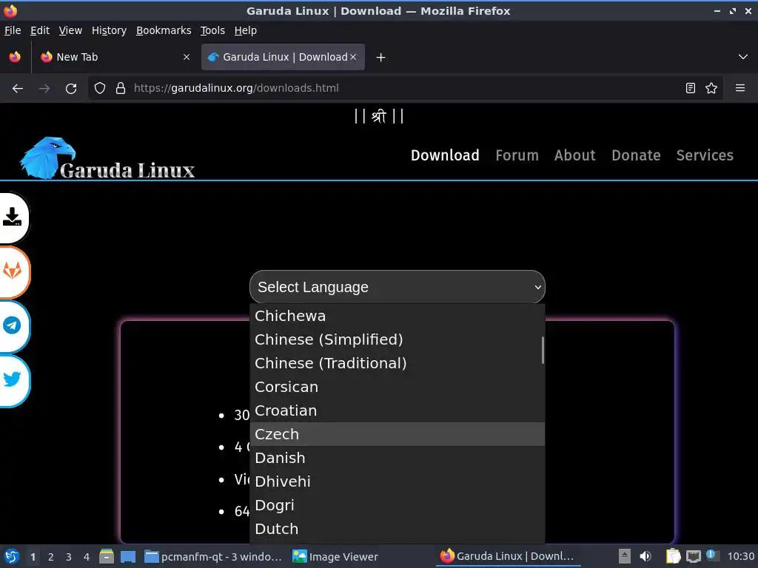The width and height of the screenshot is (758, 568).
Task: Reload the current page
Action: 71,89
